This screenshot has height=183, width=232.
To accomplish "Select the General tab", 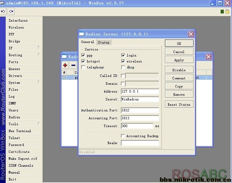I will click(88, 42).
